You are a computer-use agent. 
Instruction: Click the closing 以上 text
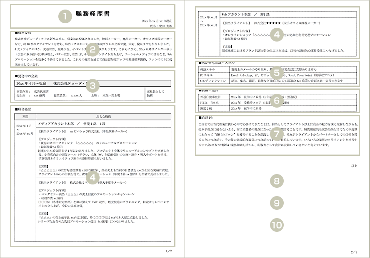pyautogui.click(x=354, y=166)
